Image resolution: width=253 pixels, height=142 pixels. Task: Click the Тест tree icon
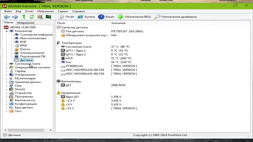(x=11, y=111)
